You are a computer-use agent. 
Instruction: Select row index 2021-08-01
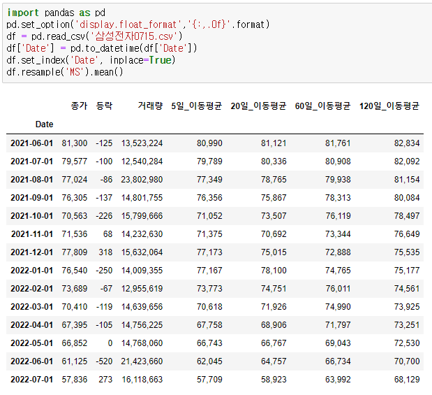[31, 180]
